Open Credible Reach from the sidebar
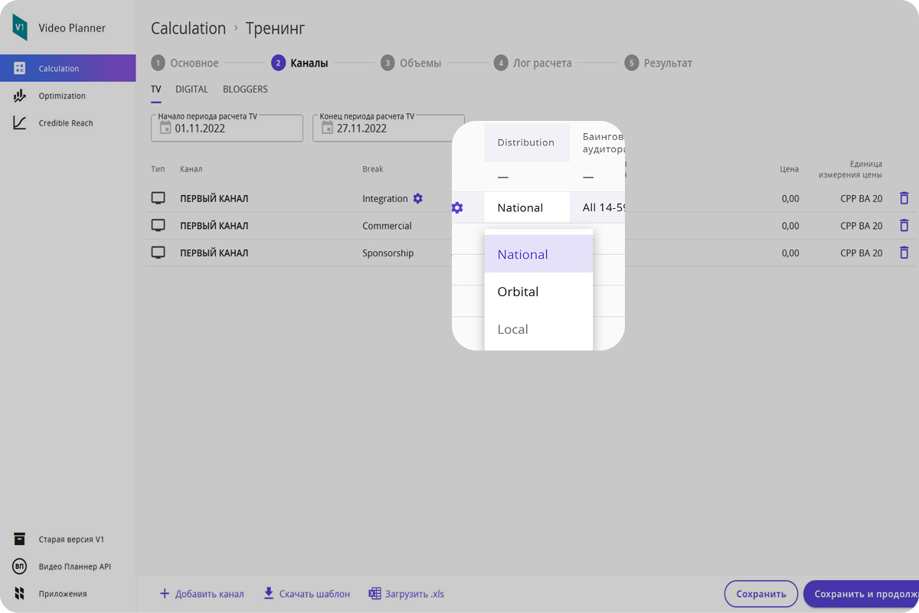 (x=66, y=123)
